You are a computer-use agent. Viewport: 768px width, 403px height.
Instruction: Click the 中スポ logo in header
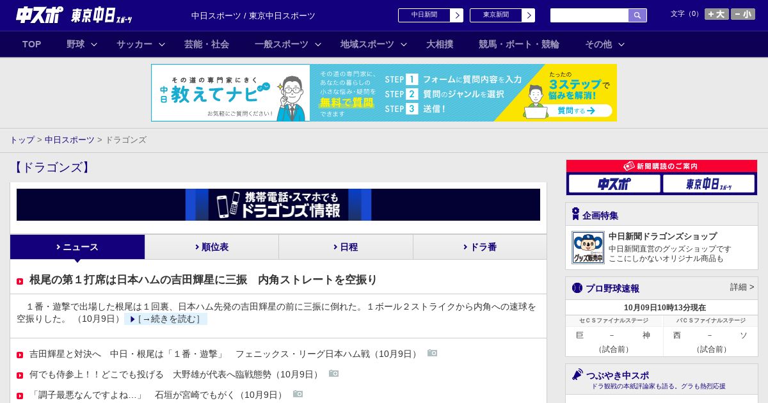pyautogui.click(x=40, y=15)
